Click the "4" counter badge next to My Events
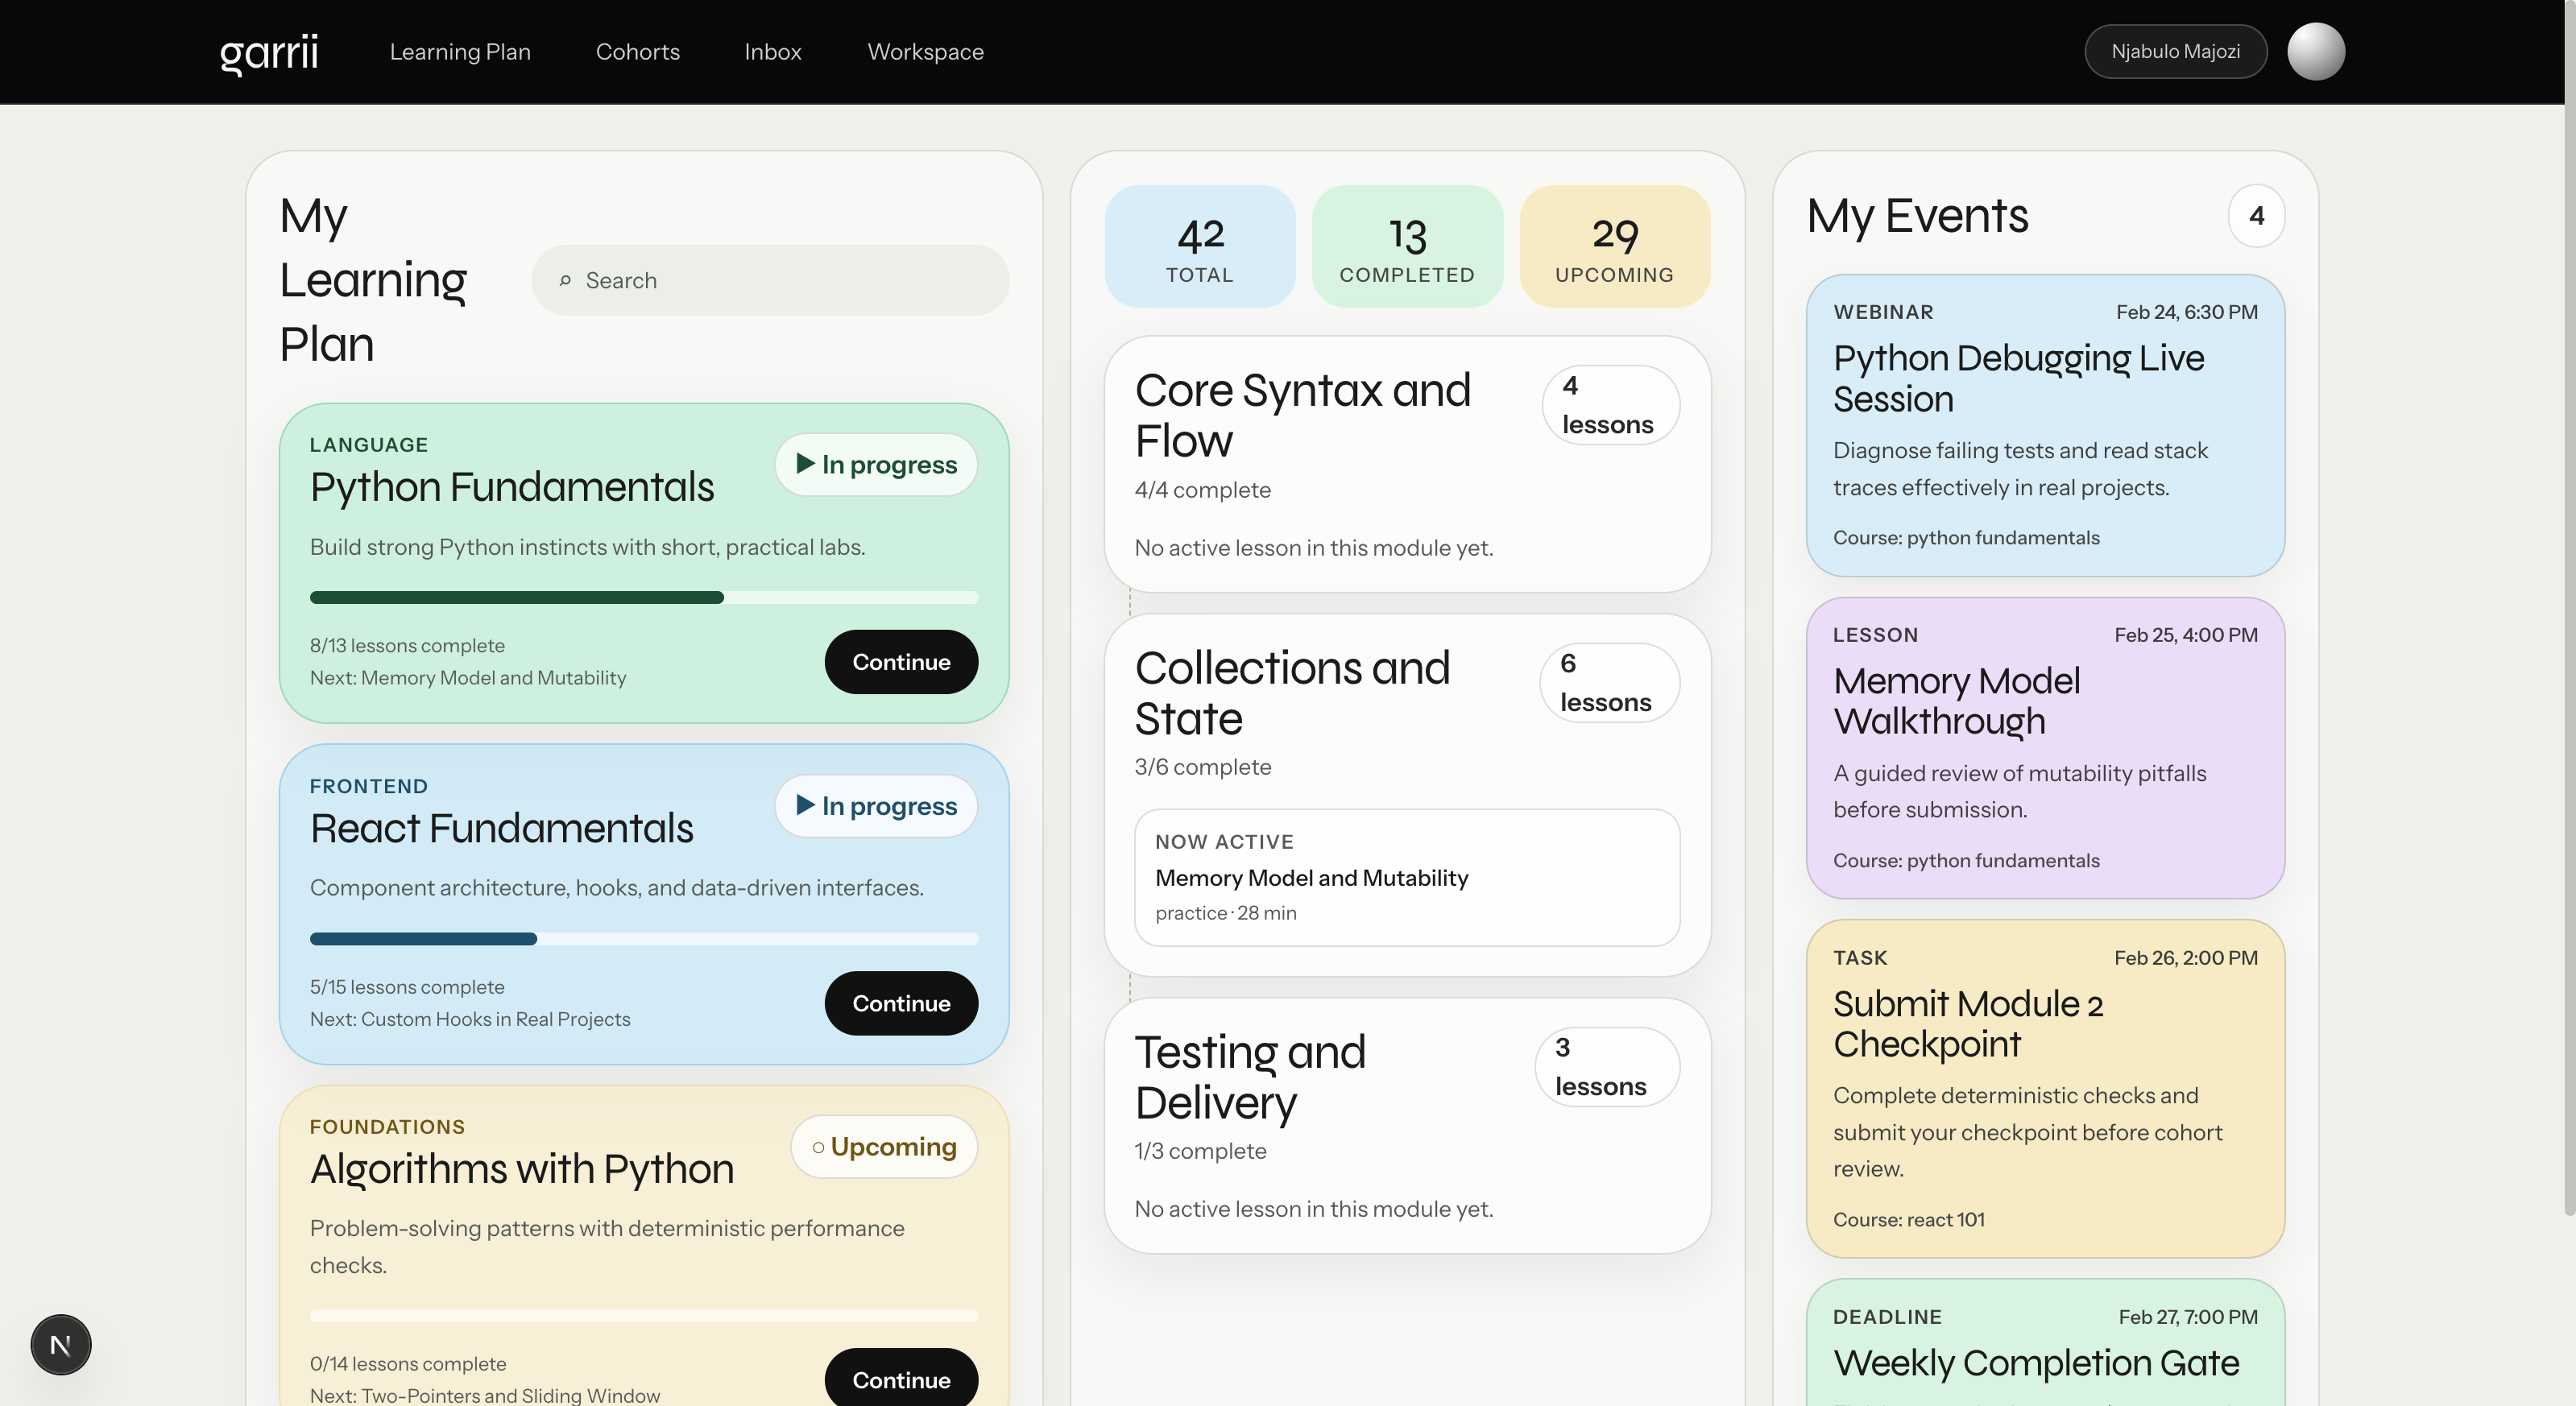The height and width of the screenshot is (1406, 2576). (x=2257, y=216)
